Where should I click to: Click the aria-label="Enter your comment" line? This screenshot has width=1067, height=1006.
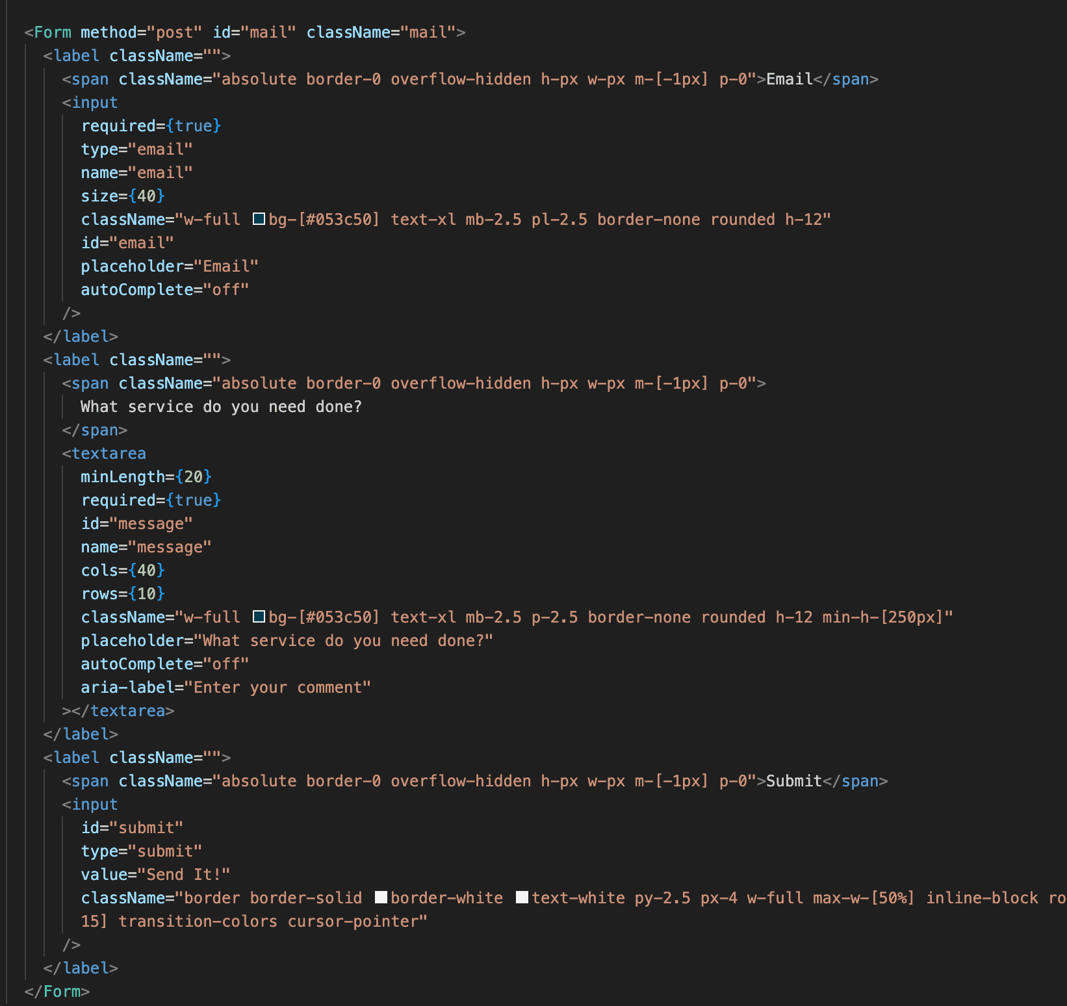click(226, 688)
